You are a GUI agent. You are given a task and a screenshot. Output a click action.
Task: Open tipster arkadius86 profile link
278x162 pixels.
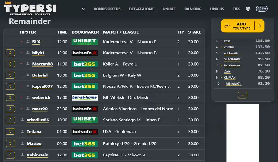tap(38, 120)
